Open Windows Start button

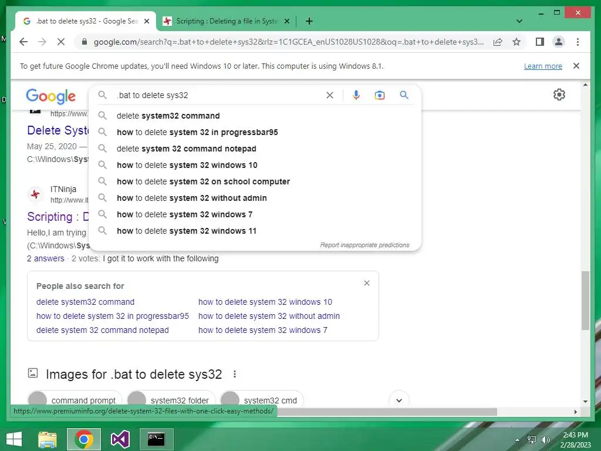pyautogui.click(x=14, y=439)
